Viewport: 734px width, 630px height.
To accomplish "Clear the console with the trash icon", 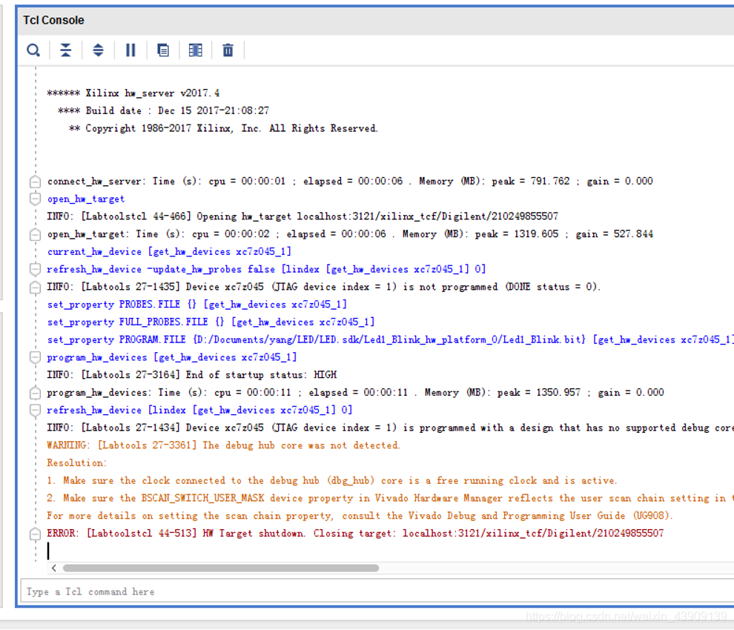I will 228,50.
